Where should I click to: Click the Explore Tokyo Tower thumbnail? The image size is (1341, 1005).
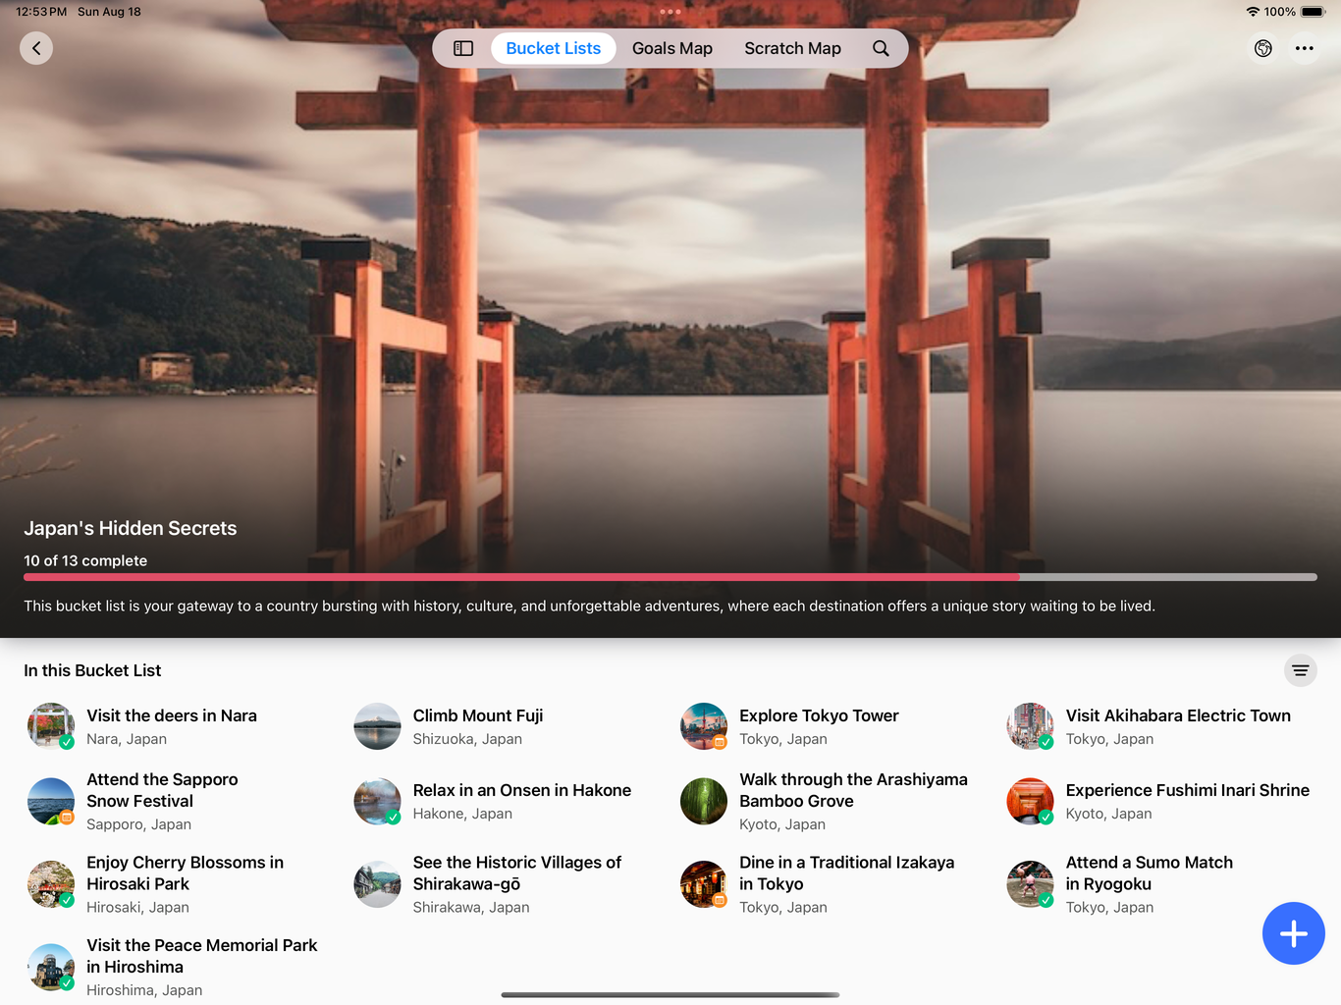coord(703,726)
